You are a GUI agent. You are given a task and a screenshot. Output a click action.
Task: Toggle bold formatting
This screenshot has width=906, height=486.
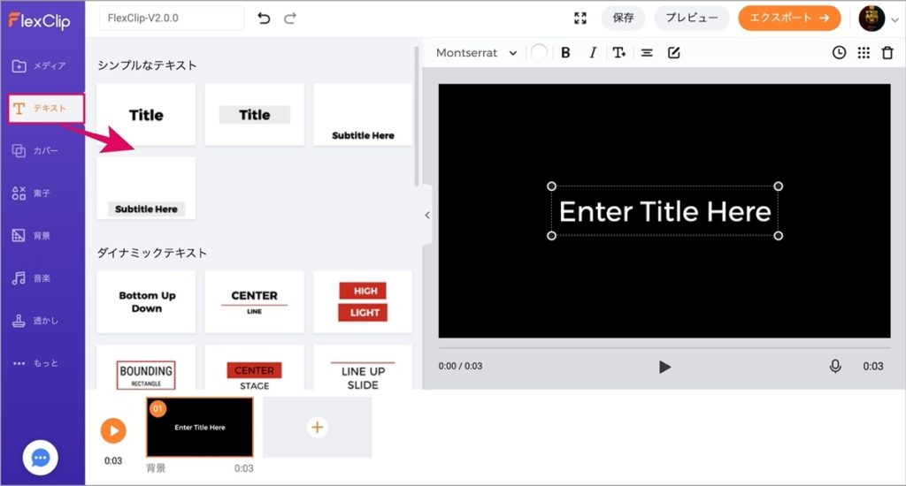coord(565,52)
